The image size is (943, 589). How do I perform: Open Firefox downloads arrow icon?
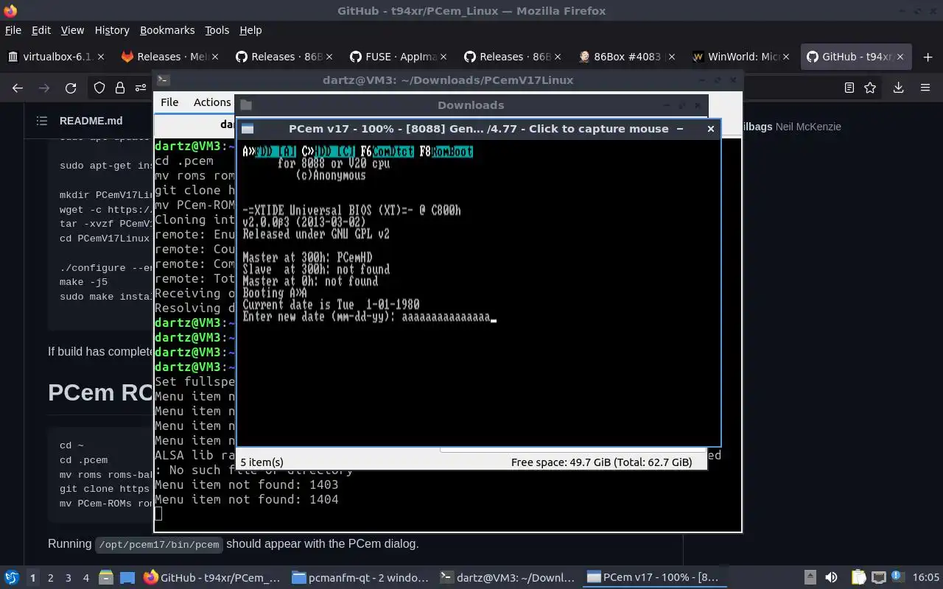898,88
